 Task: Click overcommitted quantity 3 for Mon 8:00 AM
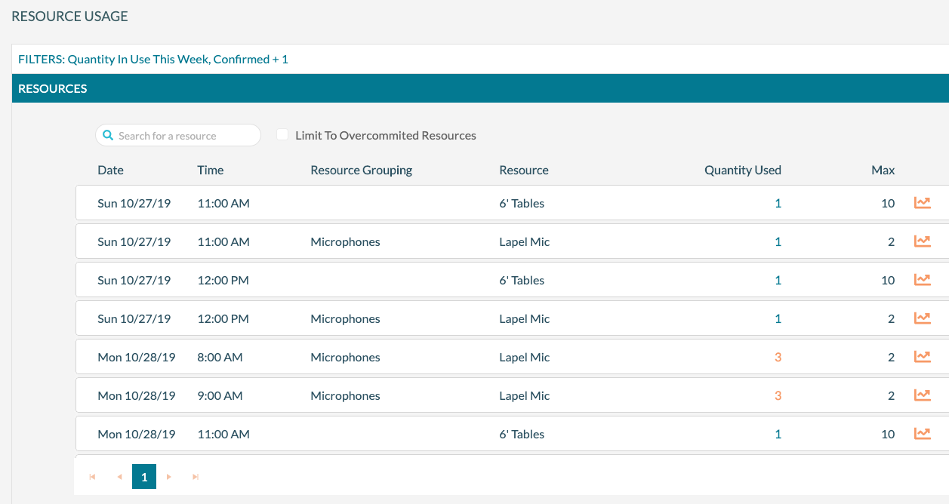point(778,357)
